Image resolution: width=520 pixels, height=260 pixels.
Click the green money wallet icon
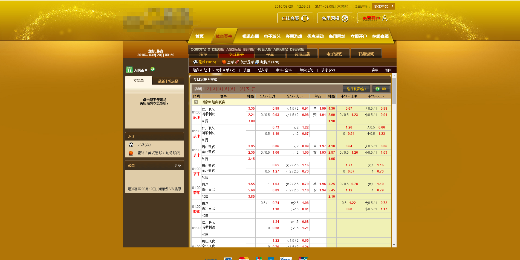[129, 70]
